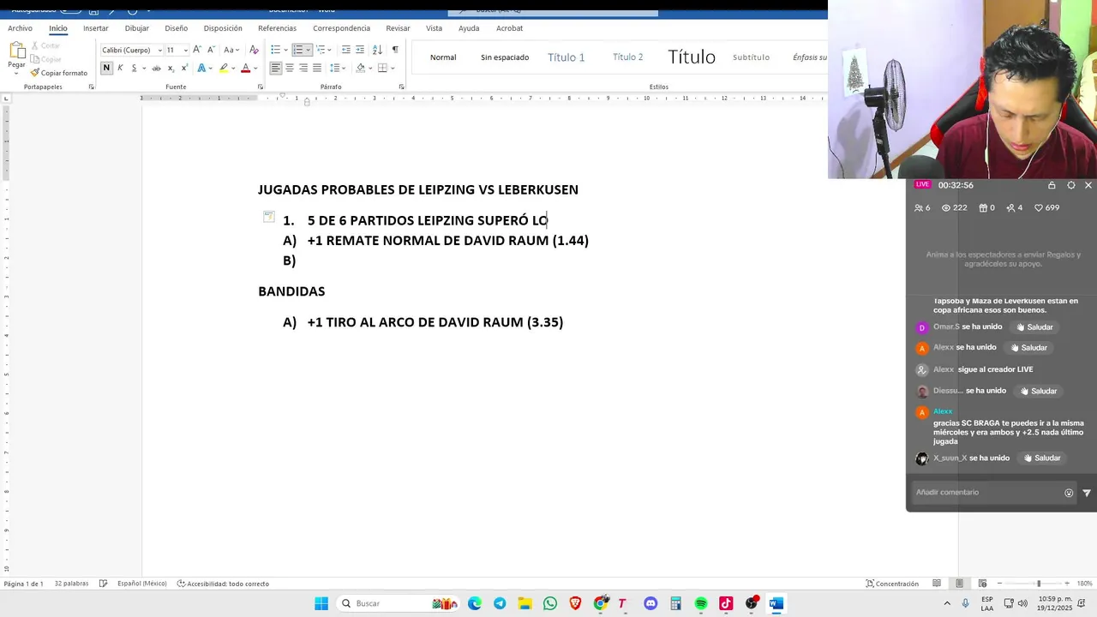Center align text
The height and width of the screenshot is (617, 1097).
coord(290,68)
